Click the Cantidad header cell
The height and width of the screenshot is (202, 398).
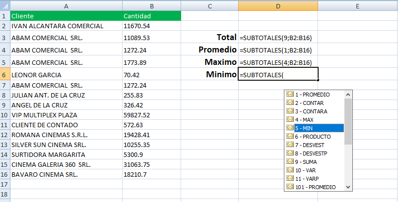click(x=151, y=16)
